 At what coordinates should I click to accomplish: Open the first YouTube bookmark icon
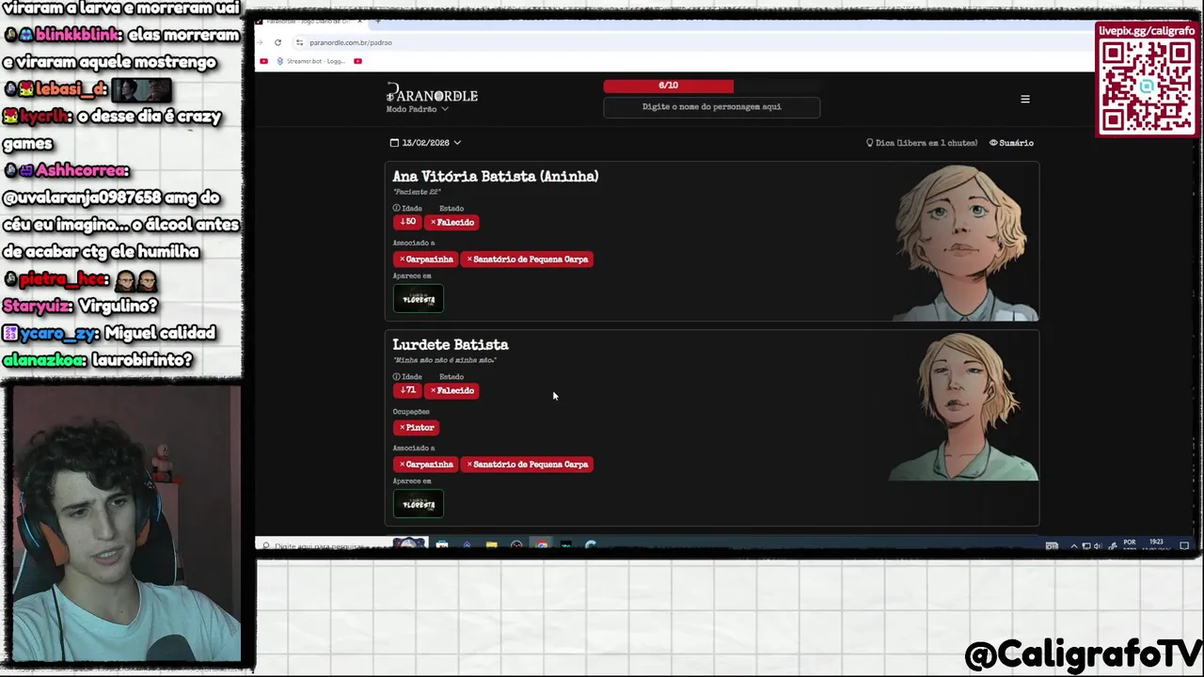click(263, 61)
